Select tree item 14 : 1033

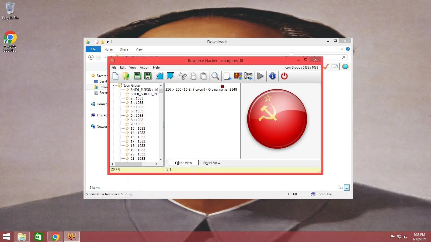pyautogui.click(x=138, y=133)
